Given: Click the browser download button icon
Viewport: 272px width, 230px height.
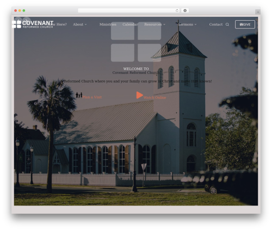Looking at the screenshot, I should coord(185,10).
